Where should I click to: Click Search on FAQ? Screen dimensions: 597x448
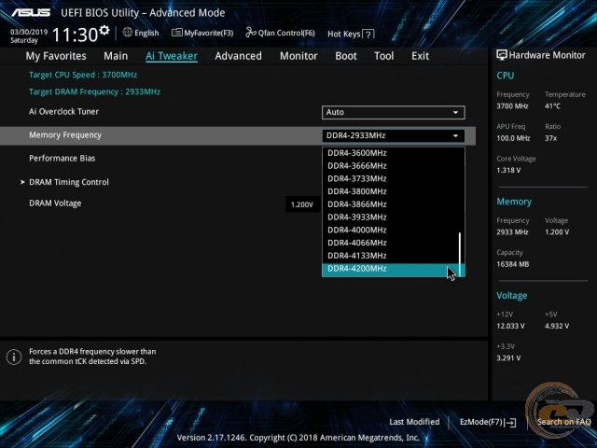(563, 422)
